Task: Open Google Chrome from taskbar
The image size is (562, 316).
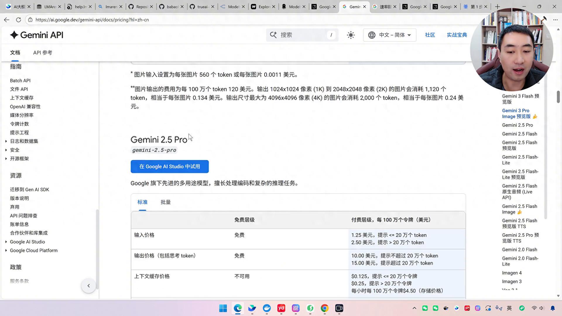Action: click(324, 308)
